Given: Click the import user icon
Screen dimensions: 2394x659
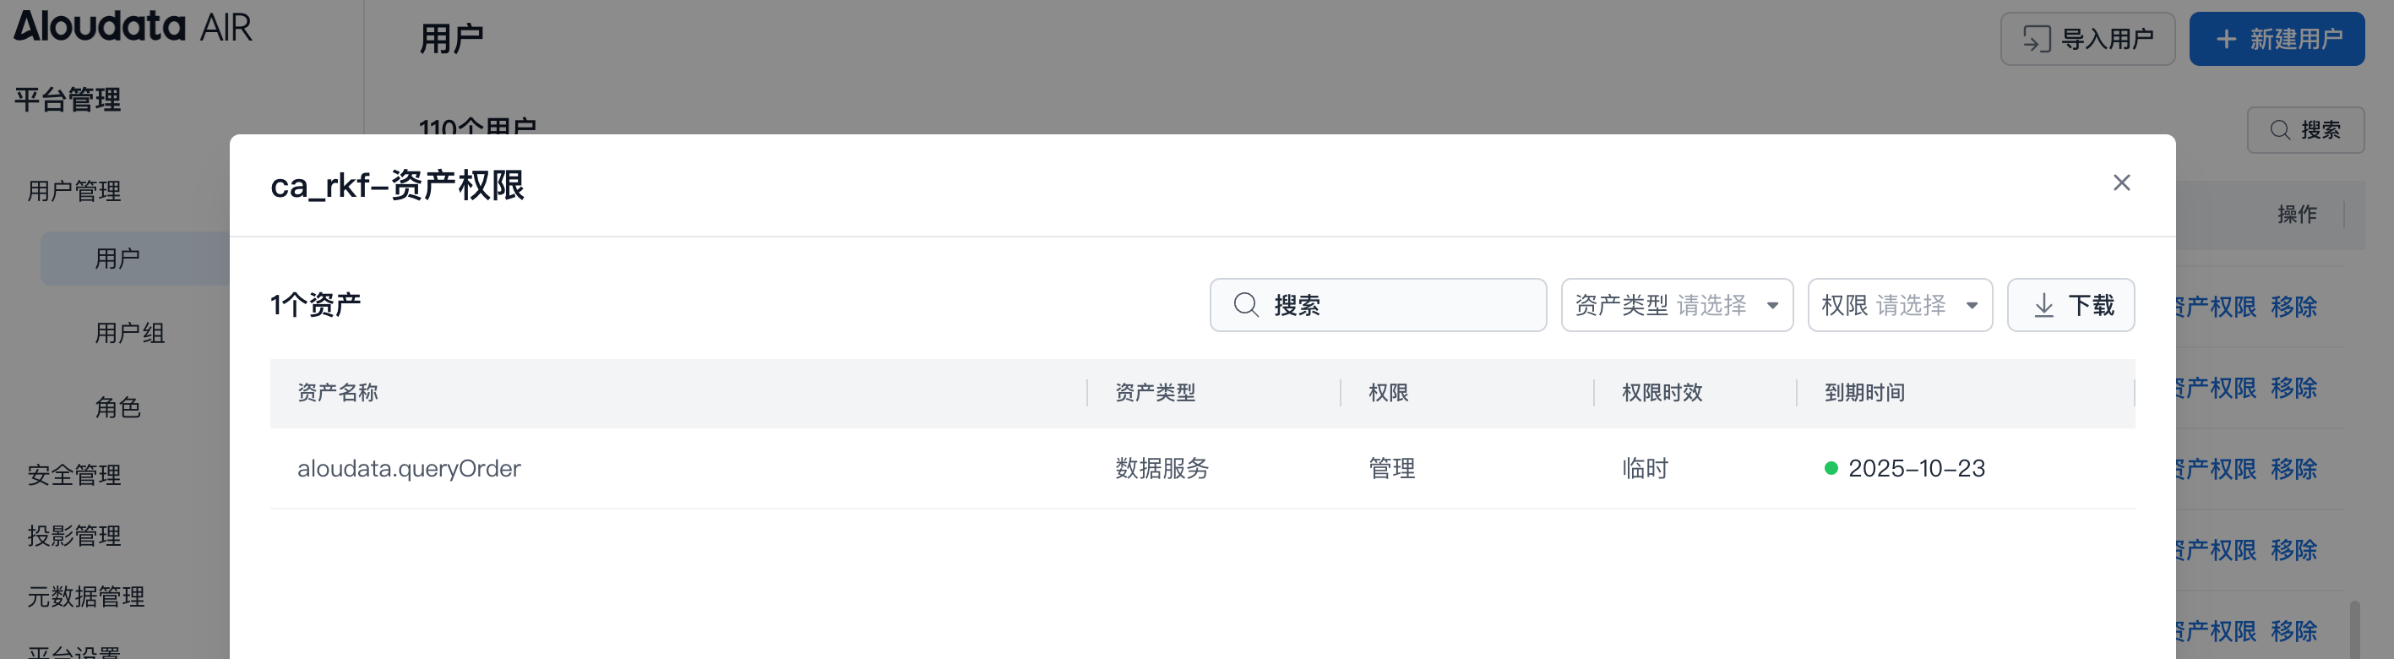Looking at the screenshot, I should click(2036, 39).
